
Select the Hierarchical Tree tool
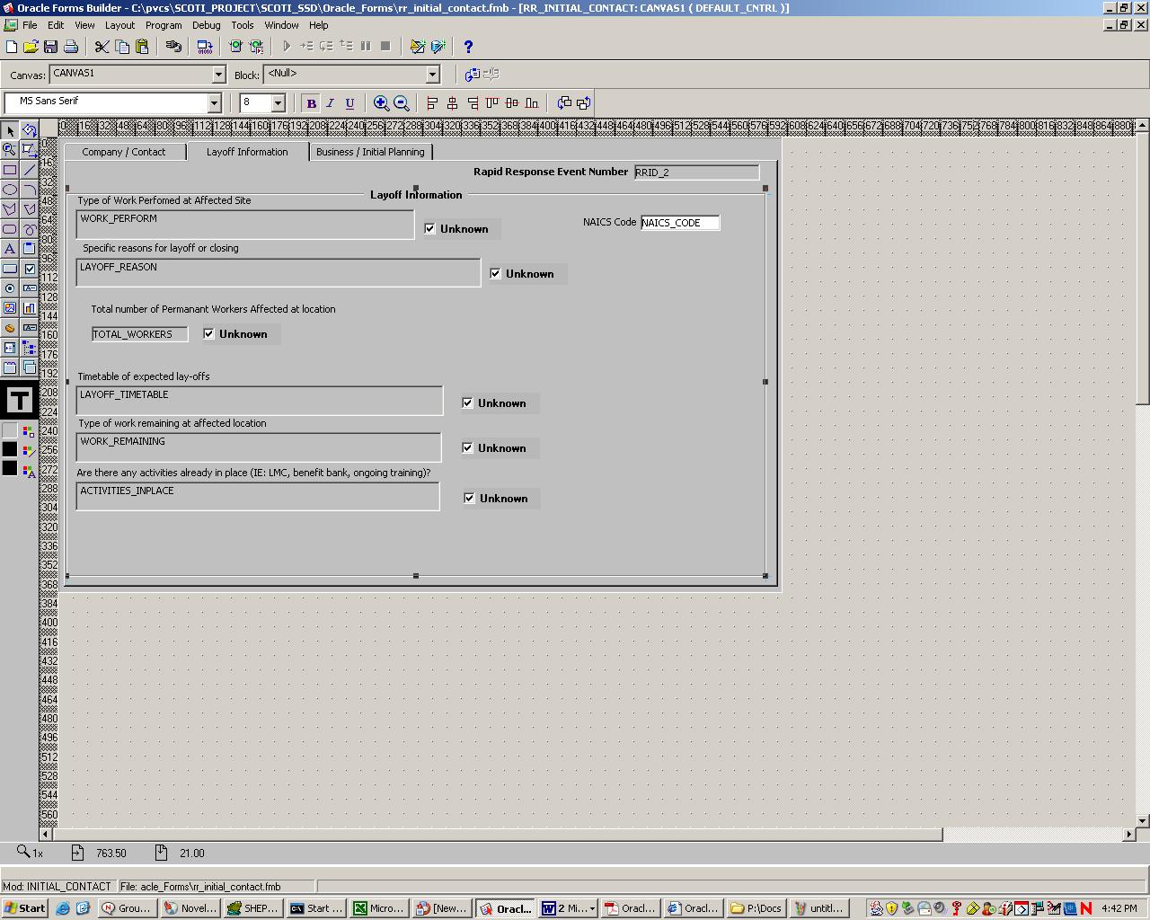pos(29,348)
